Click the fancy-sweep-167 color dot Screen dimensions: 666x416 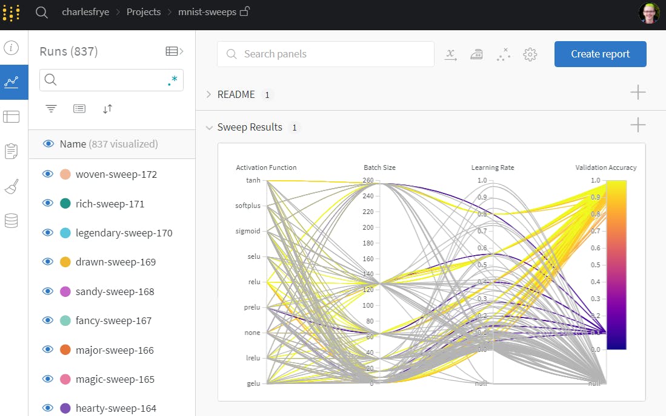tap(65, 320)
